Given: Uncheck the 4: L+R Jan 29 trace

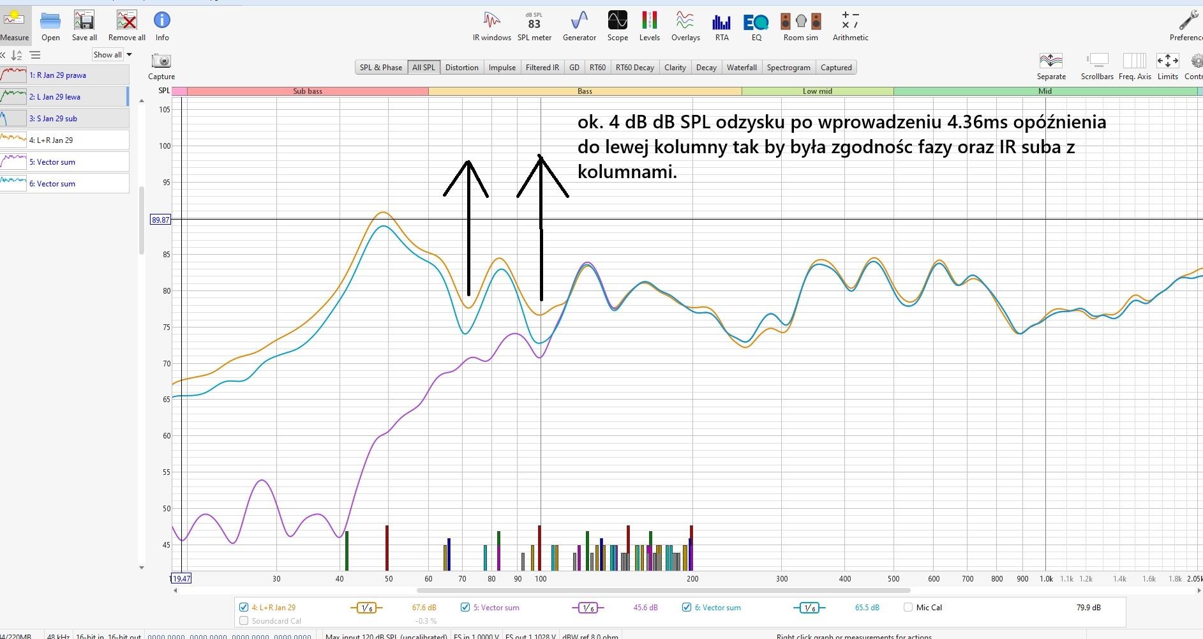Looking at the screenshot, I should pyautogui.click(x=243, y=608).
